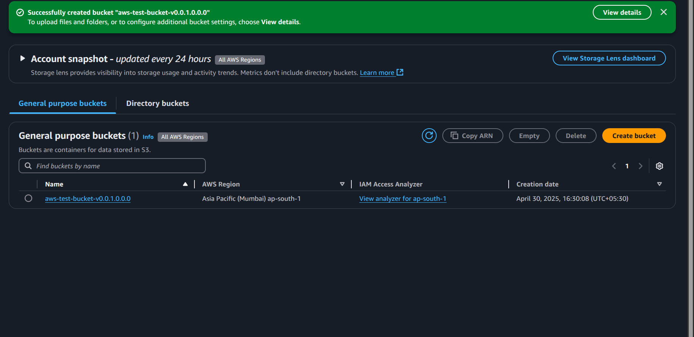Click the search magnifier icon
The width and height of the screenshot is (694, 337).
[x=28, y=166]
